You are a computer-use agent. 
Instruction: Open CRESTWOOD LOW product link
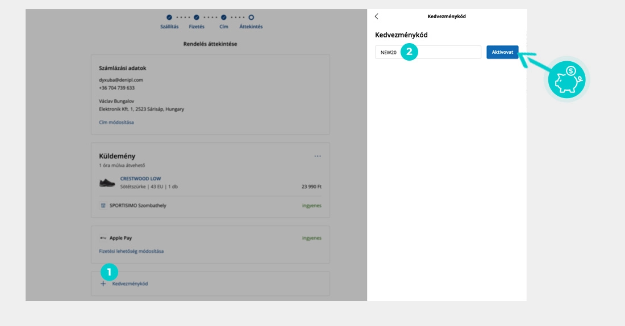(141, 179)
